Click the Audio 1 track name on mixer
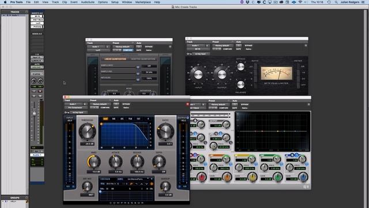Image resolution: width=369 pixels, height=208 pixels. tap(37, 155)
